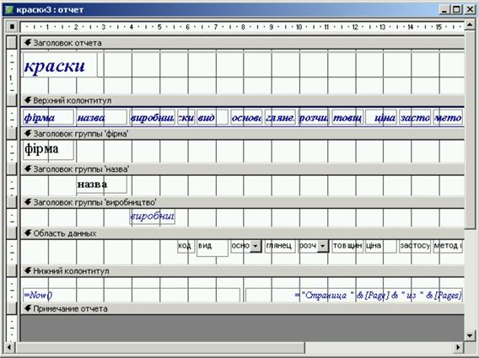Close the 'краски3 : отчет' window
Screen dimensions: 479x358
pyautogui.click(x=470, y=10)
